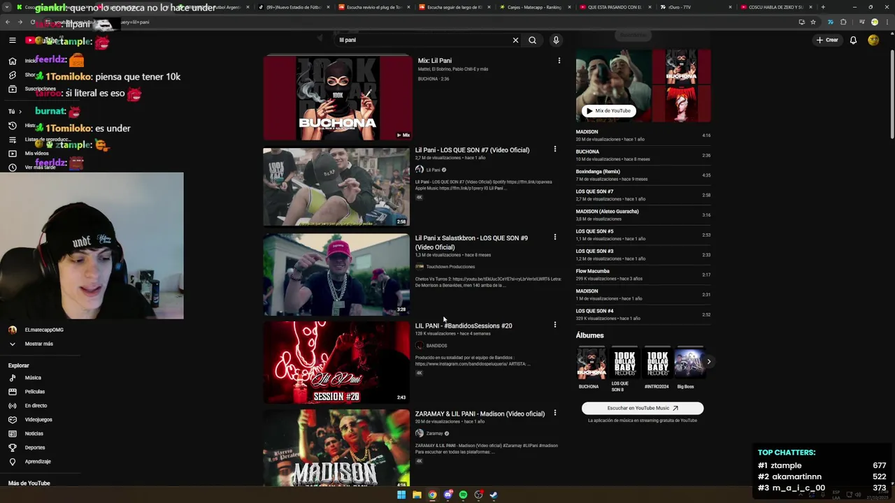The image size is (895, 503).
Task: Open the hamburger guide menu
Action: tap(12, 41)
